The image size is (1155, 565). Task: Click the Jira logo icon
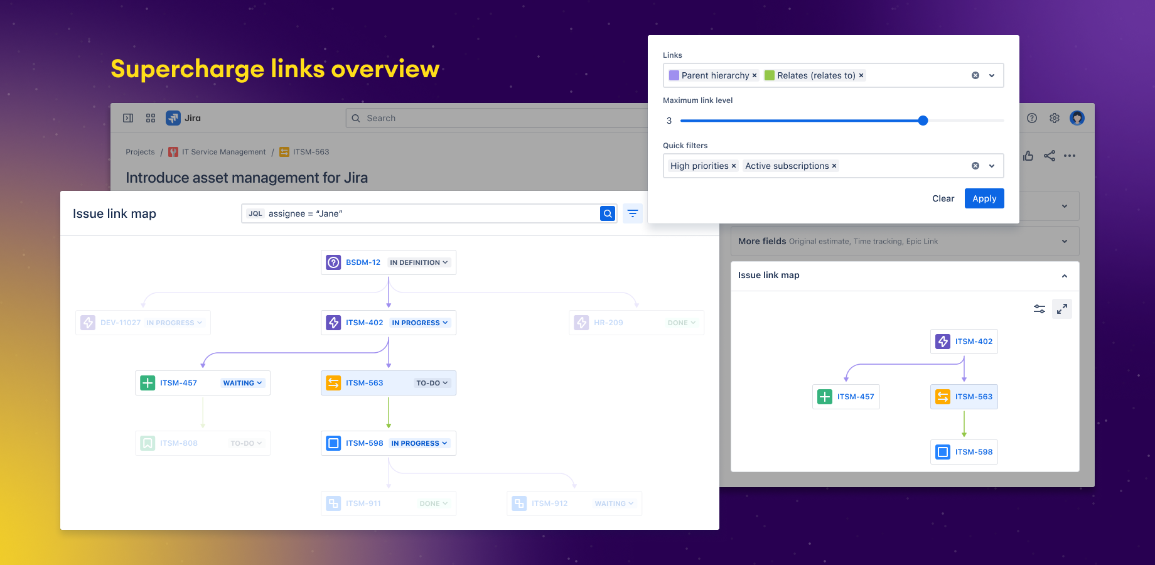(x=173, y=118)
